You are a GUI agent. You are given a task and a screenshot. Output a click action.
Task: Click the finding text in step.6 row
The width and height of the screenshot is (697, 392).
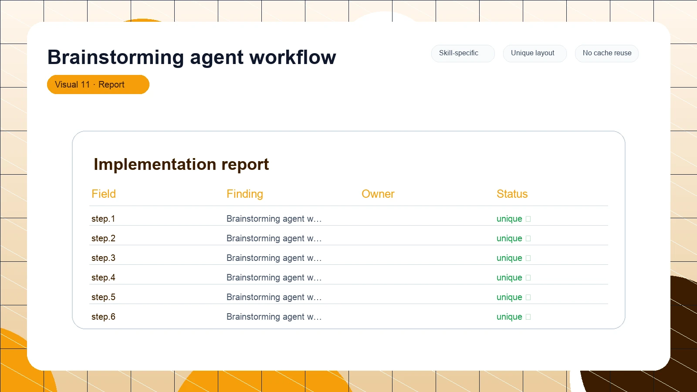pyautogui.click(x=274, y=317)
